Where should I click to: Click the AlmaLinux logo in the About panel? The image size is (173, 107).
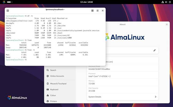[x=125, y=37]
